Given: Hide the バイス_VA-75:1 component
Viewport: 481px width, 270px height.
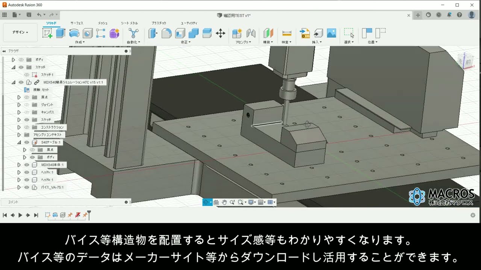Looking at the screenshot, I should pos(27,187).
